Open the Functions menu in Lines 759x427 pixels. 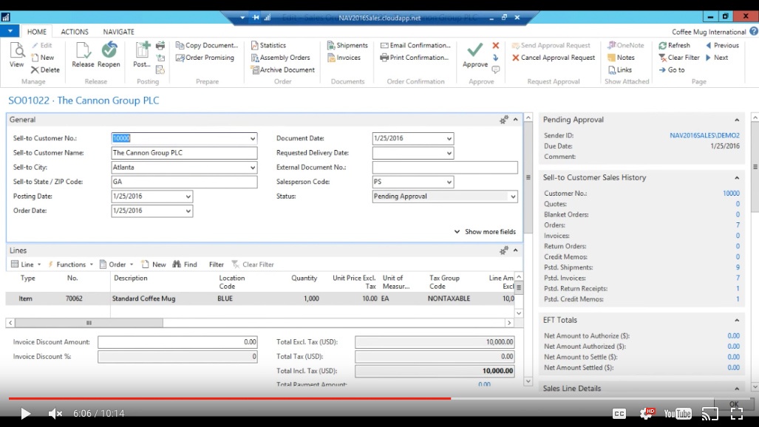[70, 264]
